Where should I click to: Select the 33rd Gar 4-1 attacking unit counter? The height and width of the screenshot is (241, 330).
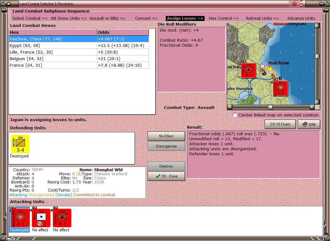(x=62, y=218)
